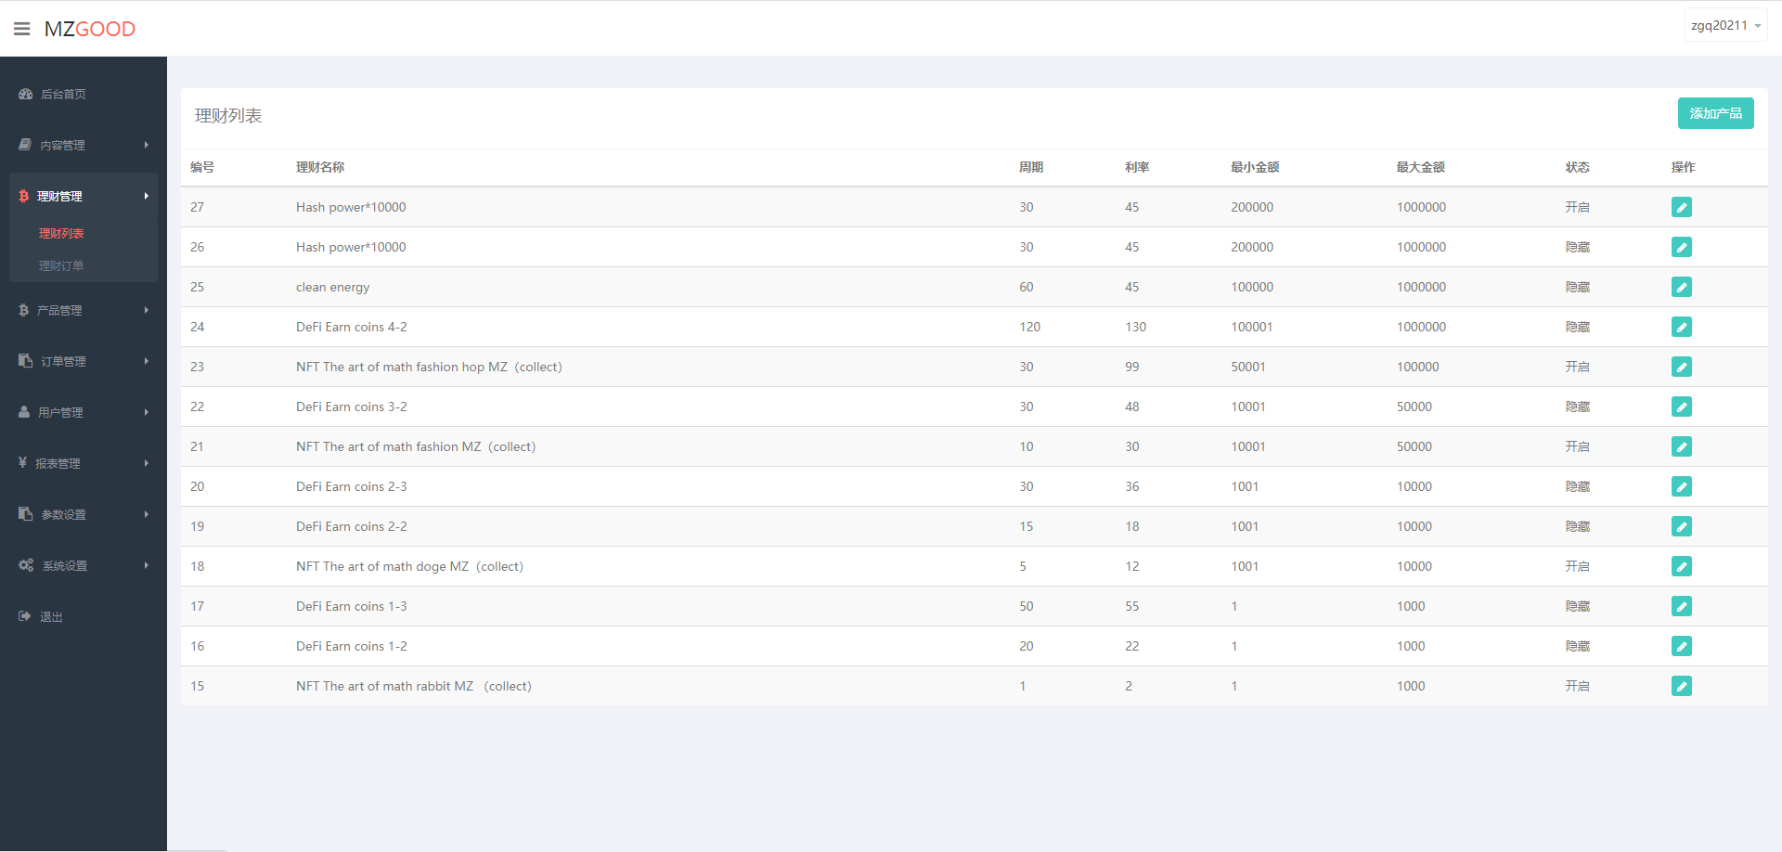Expand the 内容管理 sidebar menu

[x=84, y=145]
